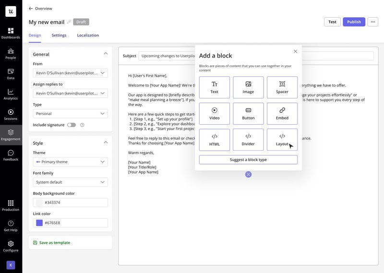Open the Userpilot logo home icon

(11, 11)
